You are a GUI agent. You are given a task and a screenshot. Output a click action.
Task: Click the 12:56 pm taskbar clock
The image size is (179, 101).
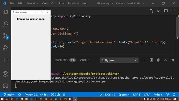pos(168,99)
